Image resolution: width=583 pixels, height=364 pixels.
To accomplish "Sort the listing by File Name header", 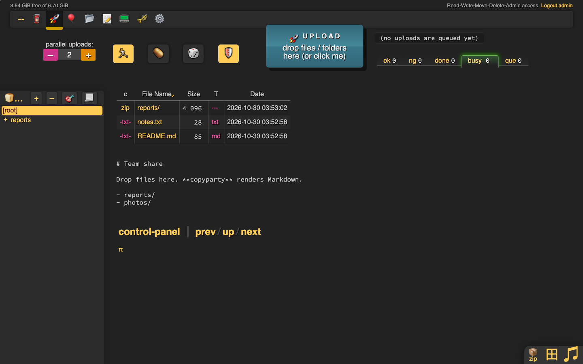I will point(157,94).
